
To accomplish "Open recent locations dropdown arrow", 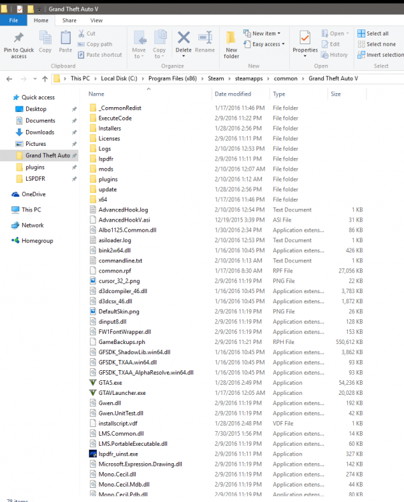I will tap(35, 79).
